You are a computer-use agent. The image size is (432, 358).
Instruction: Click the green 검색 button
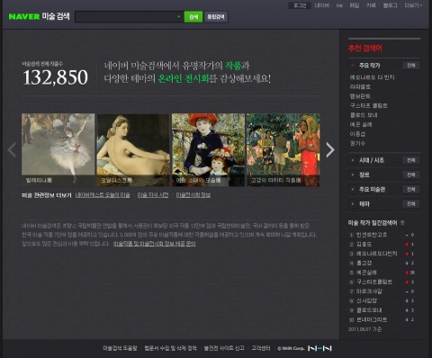193,17
